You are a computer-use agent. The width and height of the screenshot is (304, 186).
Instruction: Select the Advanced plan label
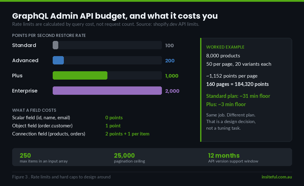pos(25,60)
